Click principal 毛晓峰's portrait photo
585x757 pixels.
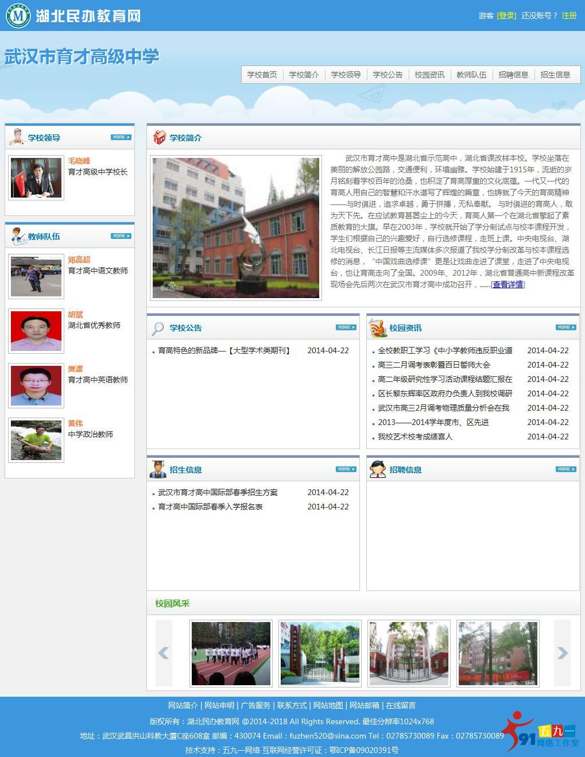coord(36,178)
